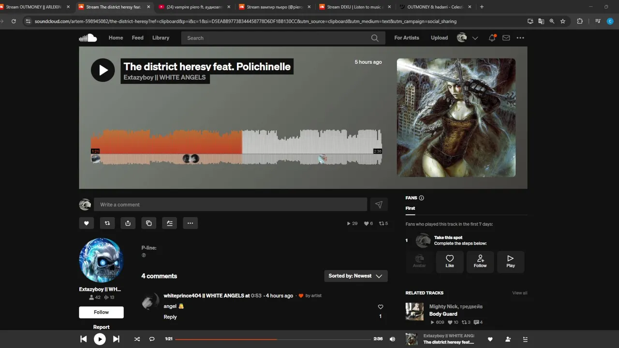This screenshot has height=348, width=619.
Task: Expand the profile avatar dropdown
Action: pos(475,38)
